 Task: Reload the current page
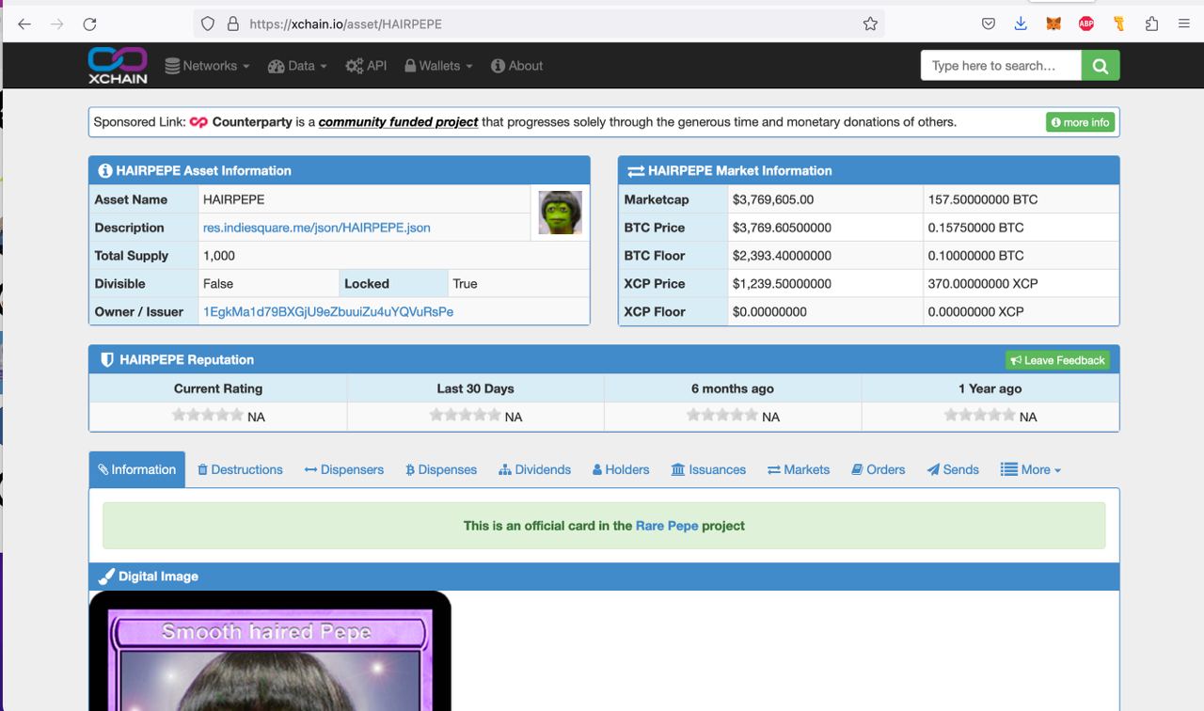point(90,24)
